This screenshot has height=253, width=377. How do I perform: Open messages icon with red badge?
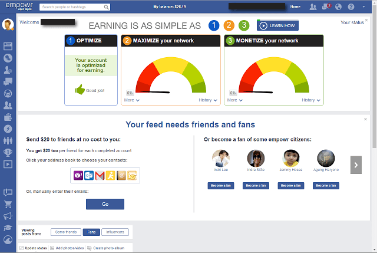pyautogui.click(x=326, y=6)
